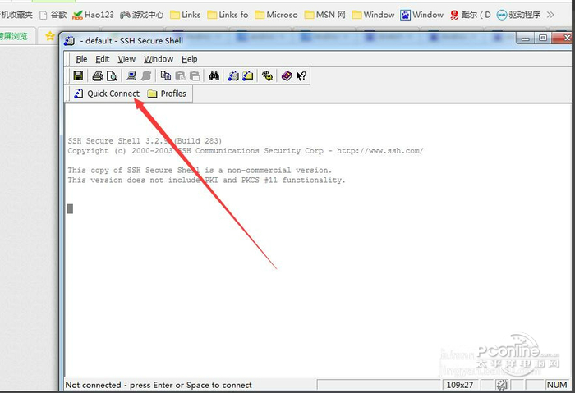Open the Microso bookmark folder

coord(276,15)
